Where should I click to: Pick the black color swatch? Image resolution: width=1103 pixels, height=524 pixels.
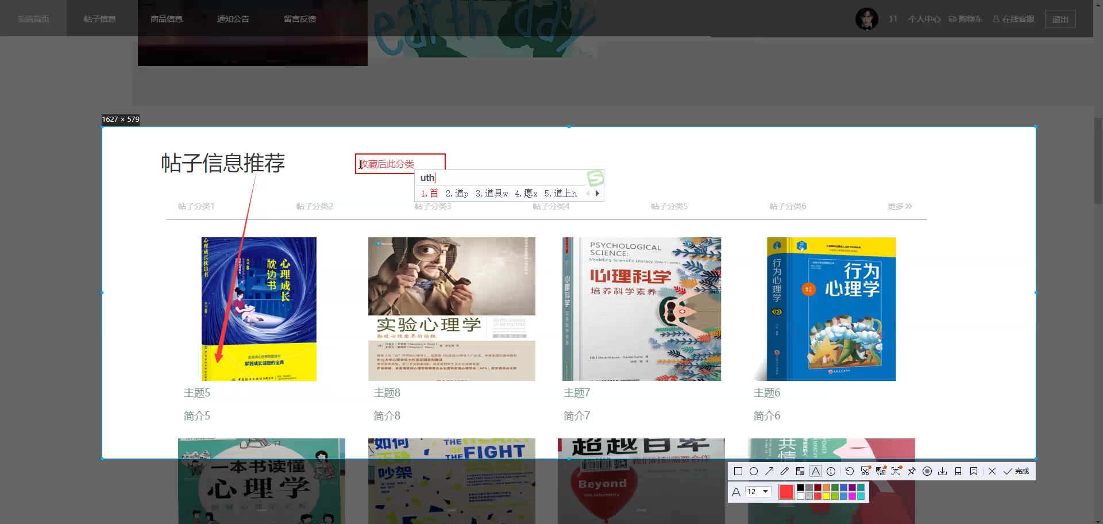coord(800,488)
